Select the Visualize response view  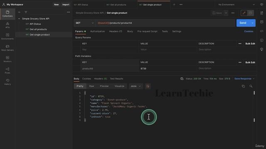tap(119, 87)
